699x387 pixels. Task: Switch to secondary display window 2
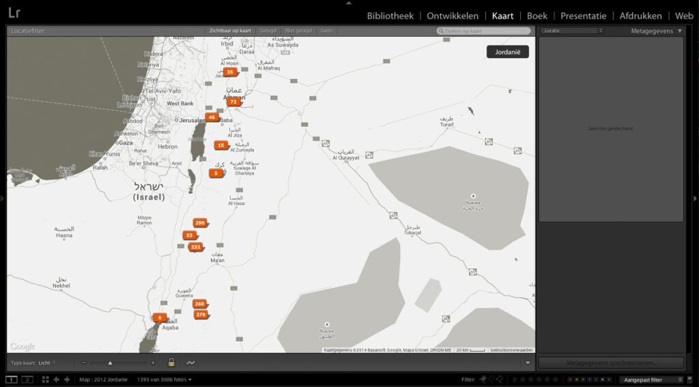point(27,379)
